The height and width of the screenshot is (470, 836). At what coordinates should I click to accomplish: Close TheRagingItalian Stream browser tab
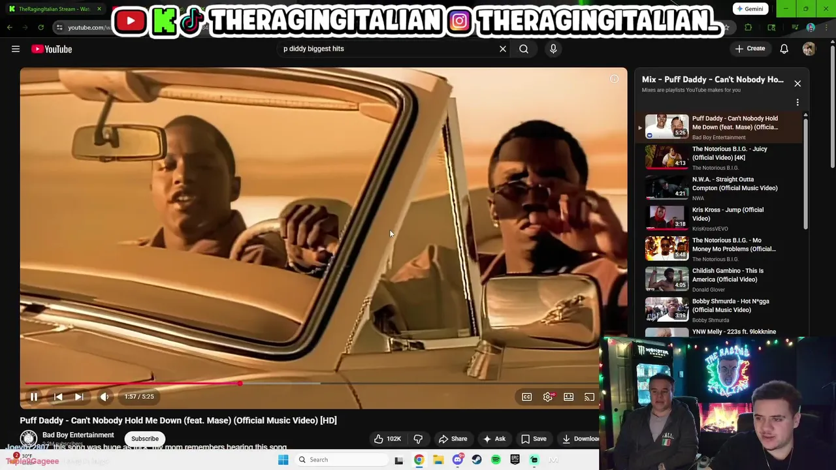tap(99, 9)
